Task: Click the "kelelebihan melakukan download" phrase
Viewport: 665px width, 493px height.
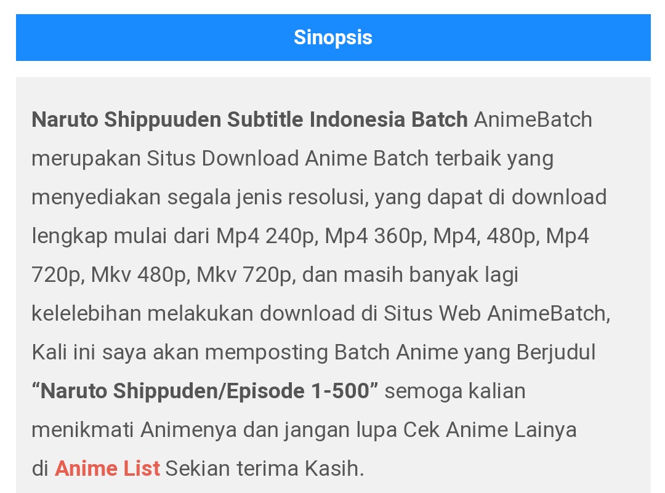Action: 193,314
